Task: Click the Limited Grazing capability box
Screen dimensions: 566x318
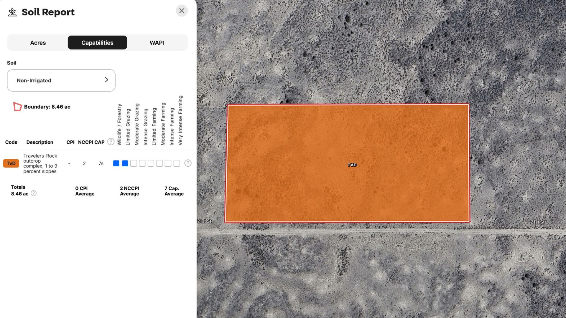Action: click(125, 163)
